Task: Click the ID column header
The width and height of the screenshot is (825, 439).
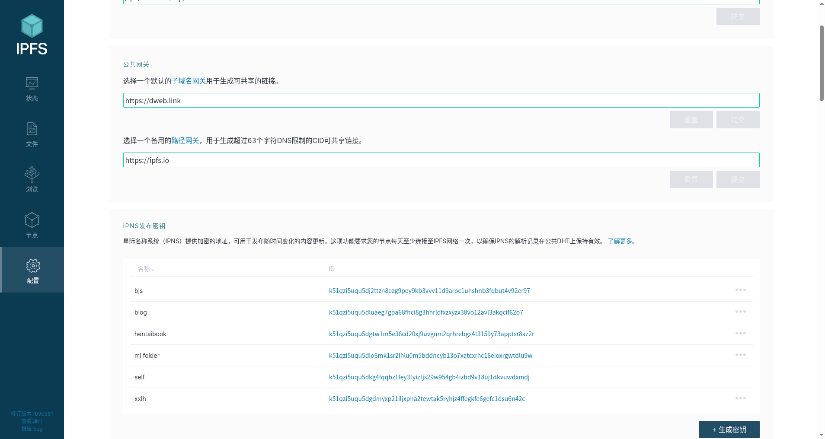Action: tap(332, 269)
